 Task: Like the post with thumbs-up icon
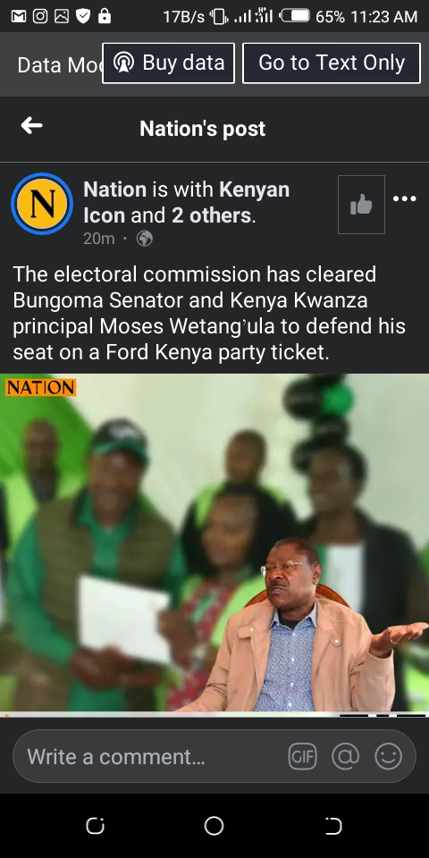361,205
